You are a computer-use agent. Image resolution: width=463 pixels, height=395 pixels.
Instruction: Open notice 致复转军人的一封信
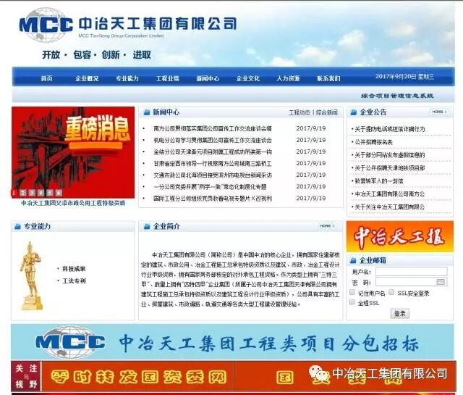click(x=379, y=180)
